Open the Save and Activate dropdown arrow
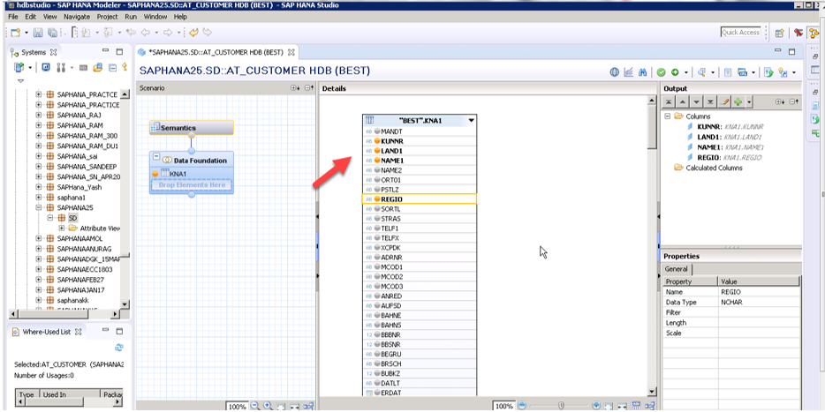Screen dimensions: 825x412 [685, 72]
